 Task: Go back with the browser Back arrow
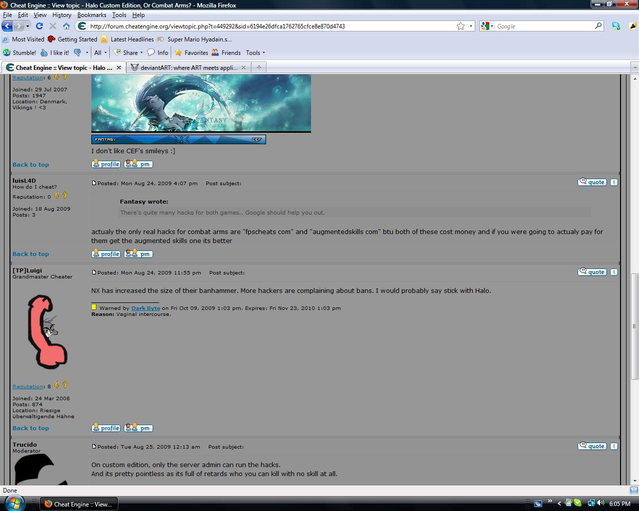pyautogui.click(x=7, y=26)
